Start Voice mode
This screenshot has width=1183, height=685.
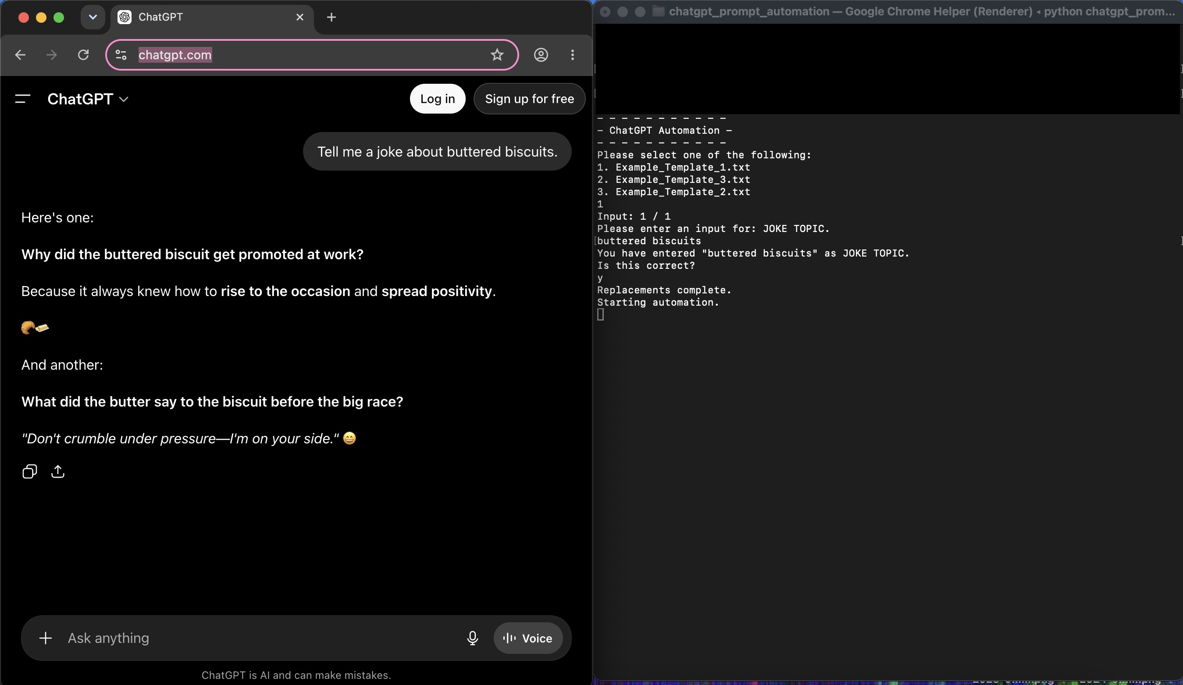(527, 638)
